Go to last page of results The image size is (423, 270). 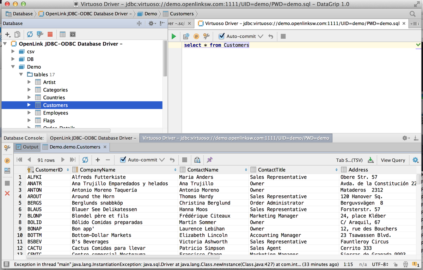[x=73, y=160]
